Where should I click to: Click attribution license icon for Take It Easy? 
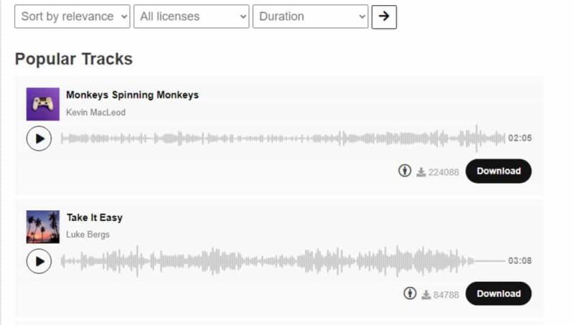pos(410,293)
